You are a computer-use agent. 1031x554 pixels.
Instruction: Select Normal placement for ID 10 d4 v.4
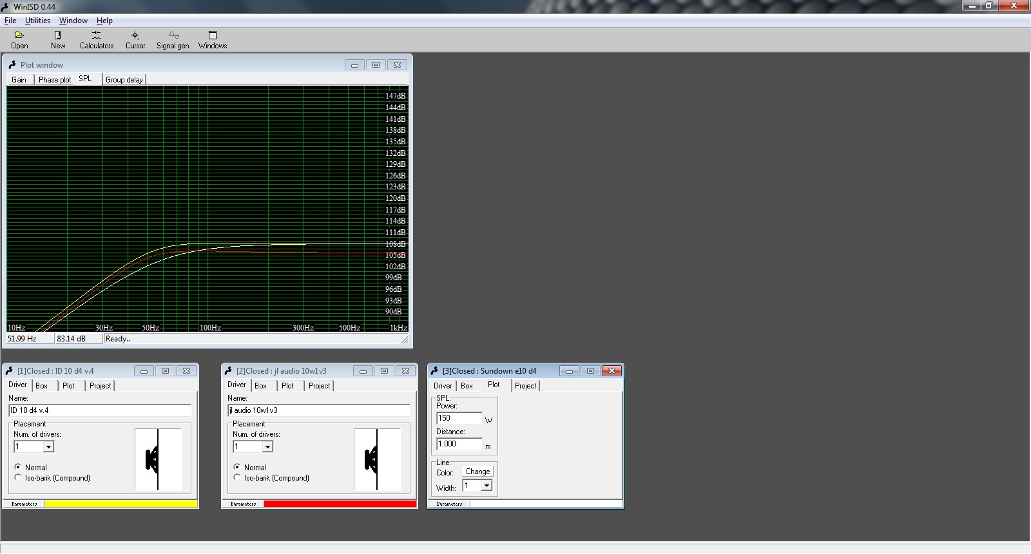[x=18, y=467]
